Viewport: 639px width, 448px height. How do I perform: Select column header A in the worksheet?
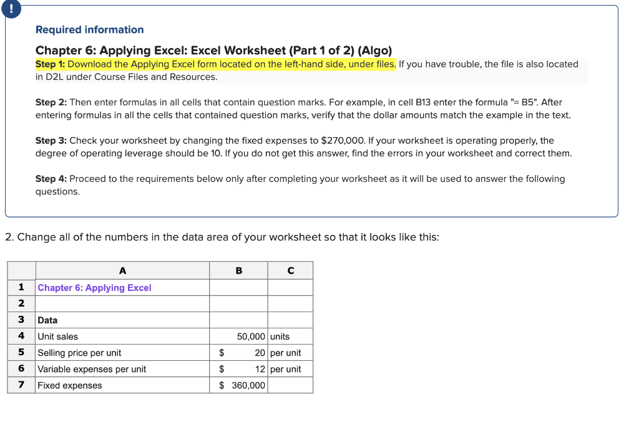coord(122,270)
